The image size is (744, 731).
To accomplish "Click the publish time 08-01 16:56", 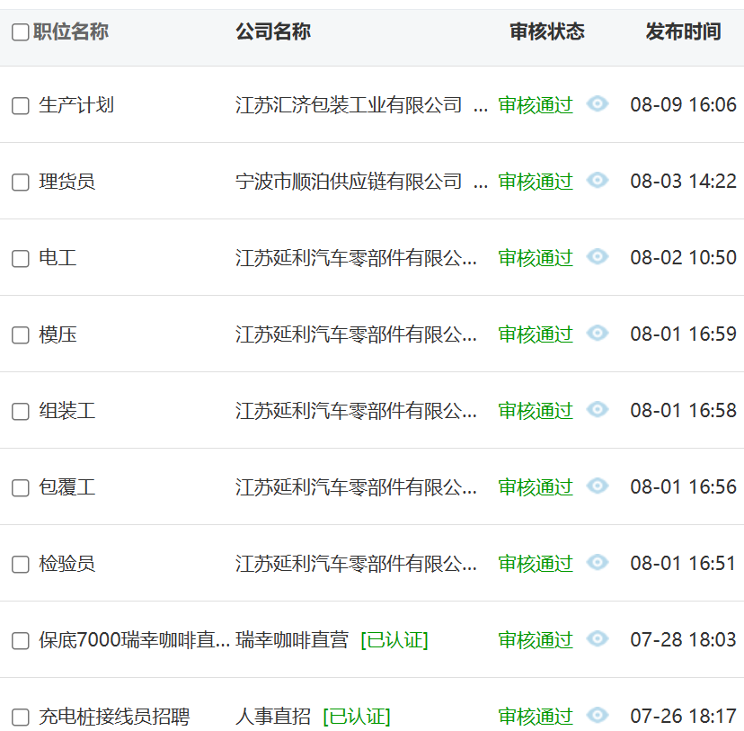I will click(683, 486).
